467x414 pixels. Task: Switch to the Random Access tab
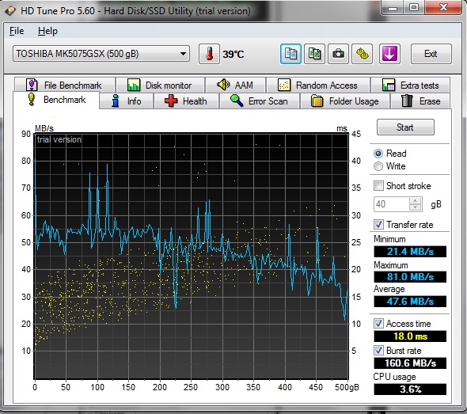point(318,85)
